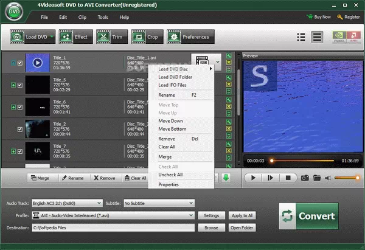
Task: Open Preferences from the toolbar
Action: 190,36
